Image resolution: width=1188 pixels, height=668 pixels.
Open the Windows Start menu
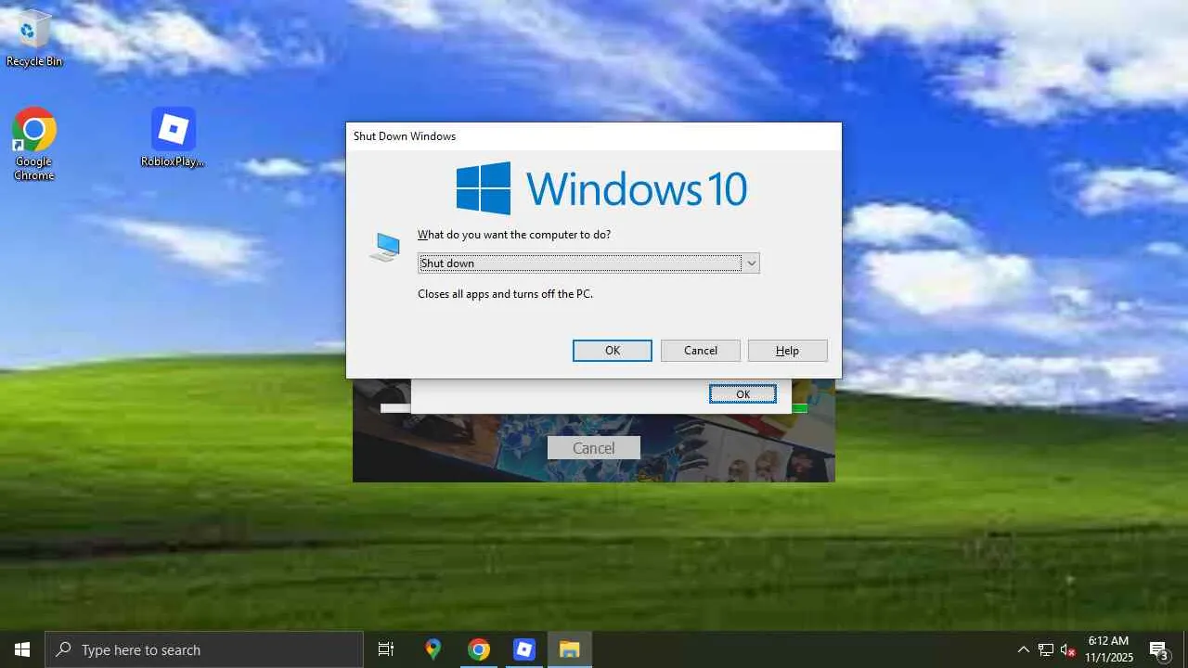coord(22,649)
